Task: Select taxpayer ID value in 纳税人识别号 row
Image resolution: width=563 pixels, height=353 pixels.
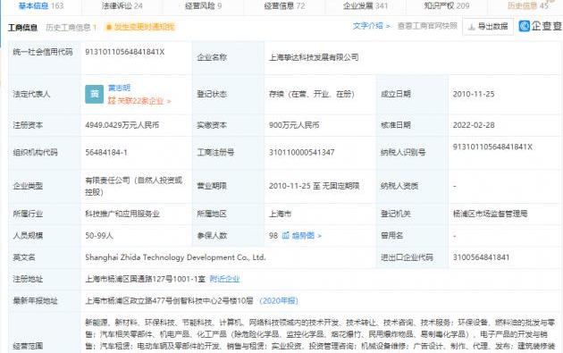Action: [492, 147]
